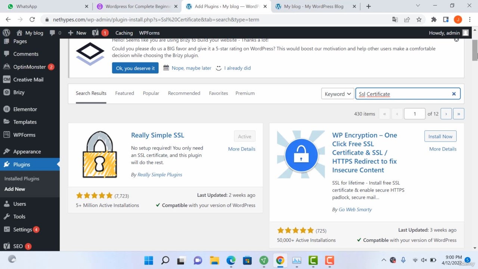Switch to Premium tab
Image resolution: width=478 pixels, height=269 pixels.
click(245, 93)
